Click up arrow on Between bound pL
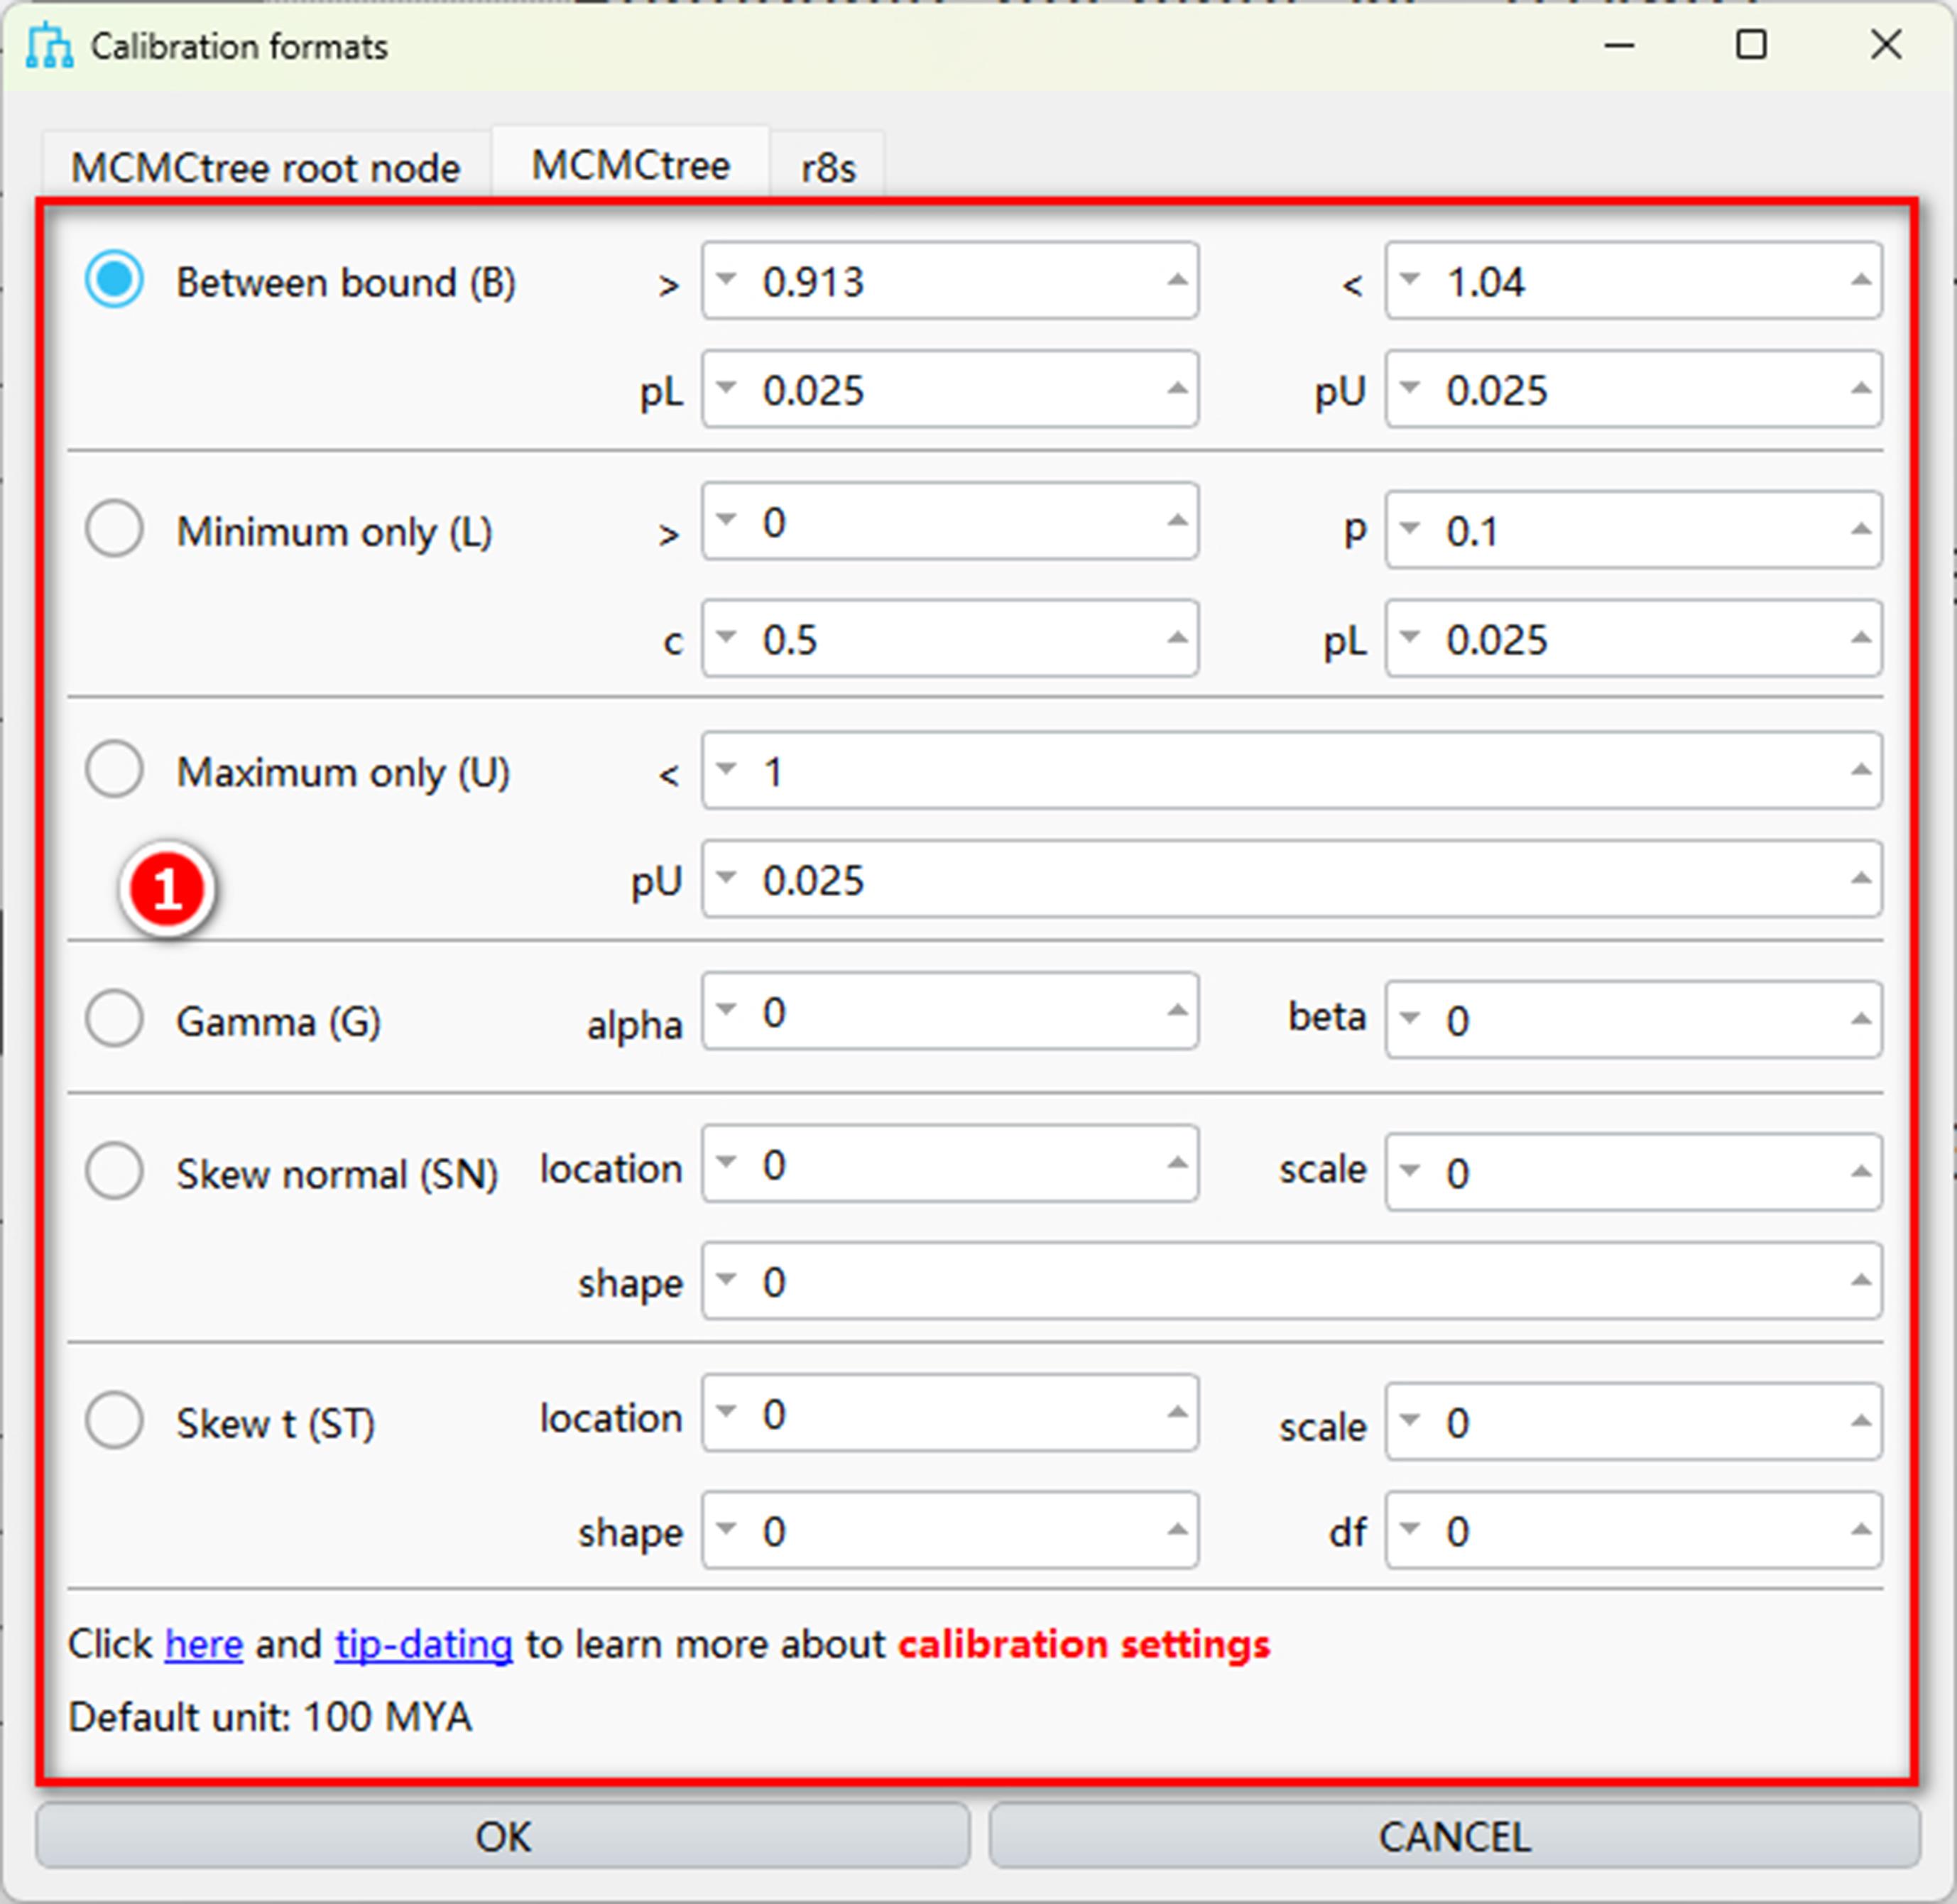1957x1904 pixels. tap(1177, 388)
